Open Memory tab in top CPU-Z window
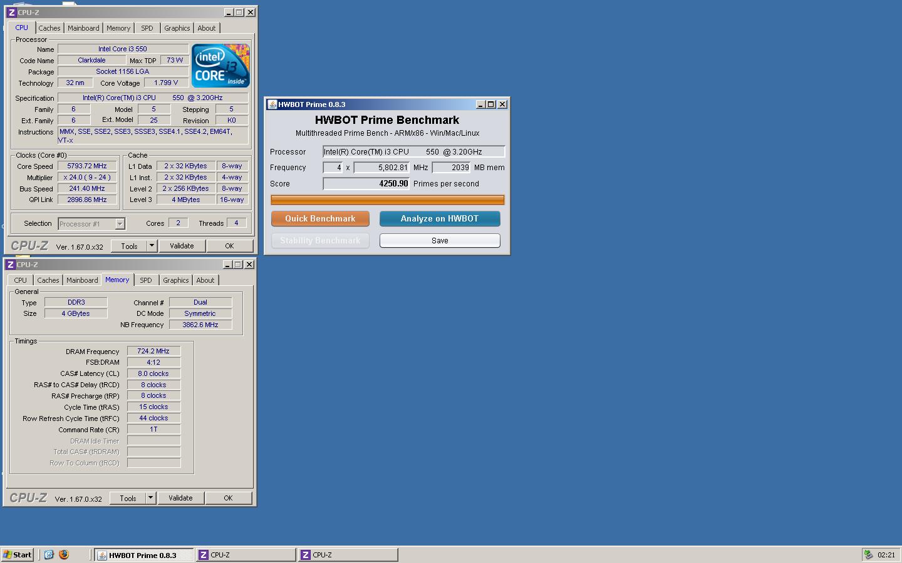This screenshot has height=563, width=902. (118, 28)
